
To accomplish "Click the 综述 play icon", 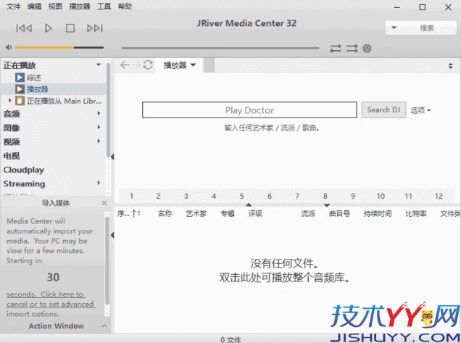I will (x=20, y=78).
